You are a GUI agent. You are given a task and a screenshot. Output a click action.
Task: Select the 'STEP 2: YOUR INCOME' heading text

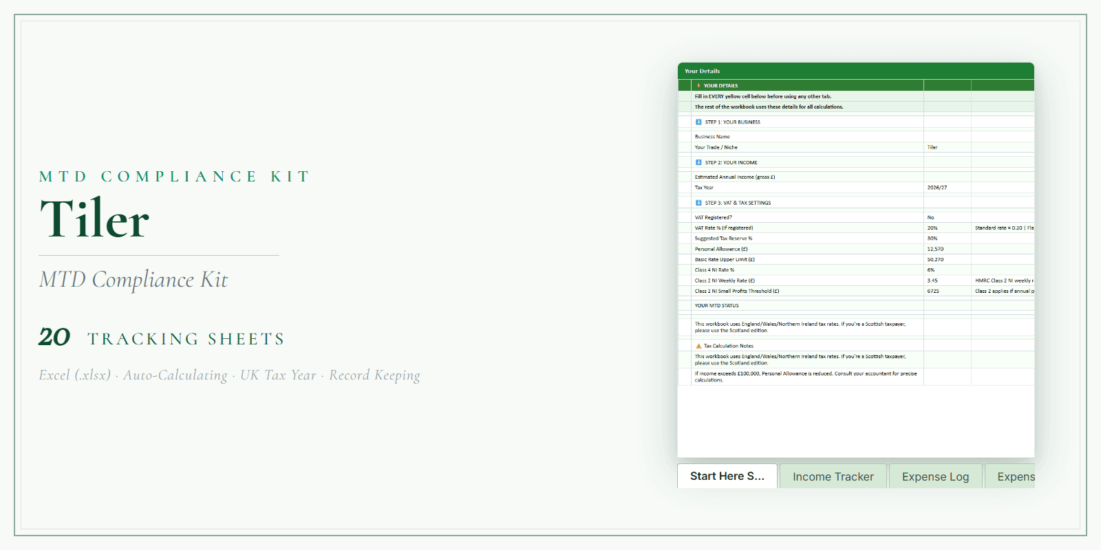731,162
